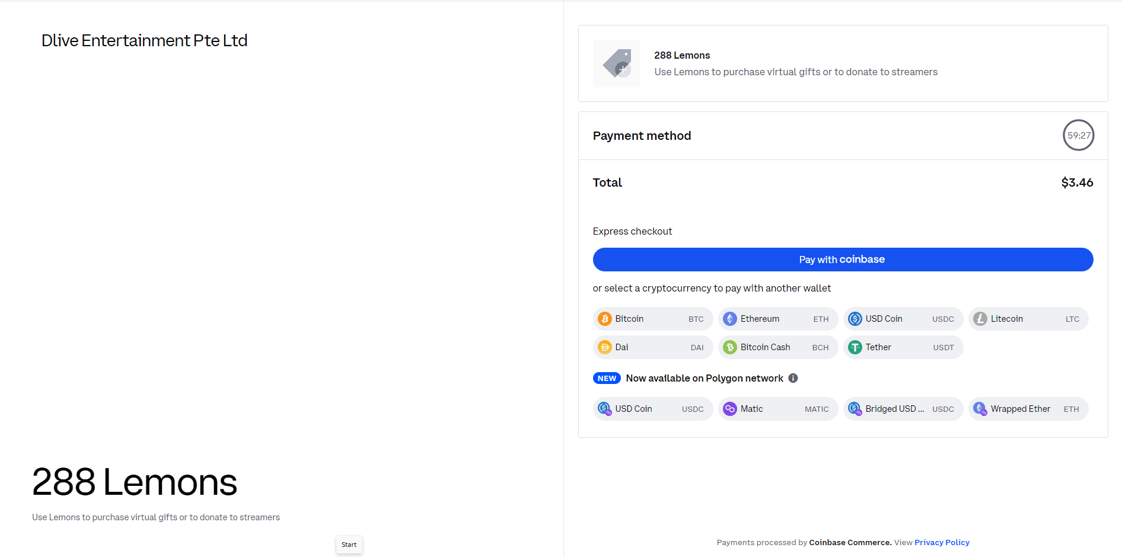The width and height of the screenshot is (1122, 557).
Task: Click the Start button
Action: click(349, 545)
